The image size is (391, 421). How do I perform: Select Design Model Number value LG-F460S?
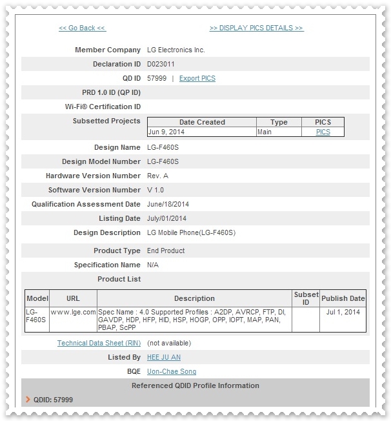(x=163, y=161)
